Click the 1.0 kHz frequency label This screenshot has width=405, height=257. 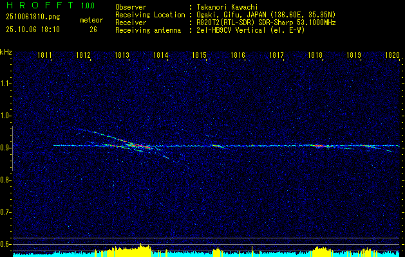pos(5,116)
